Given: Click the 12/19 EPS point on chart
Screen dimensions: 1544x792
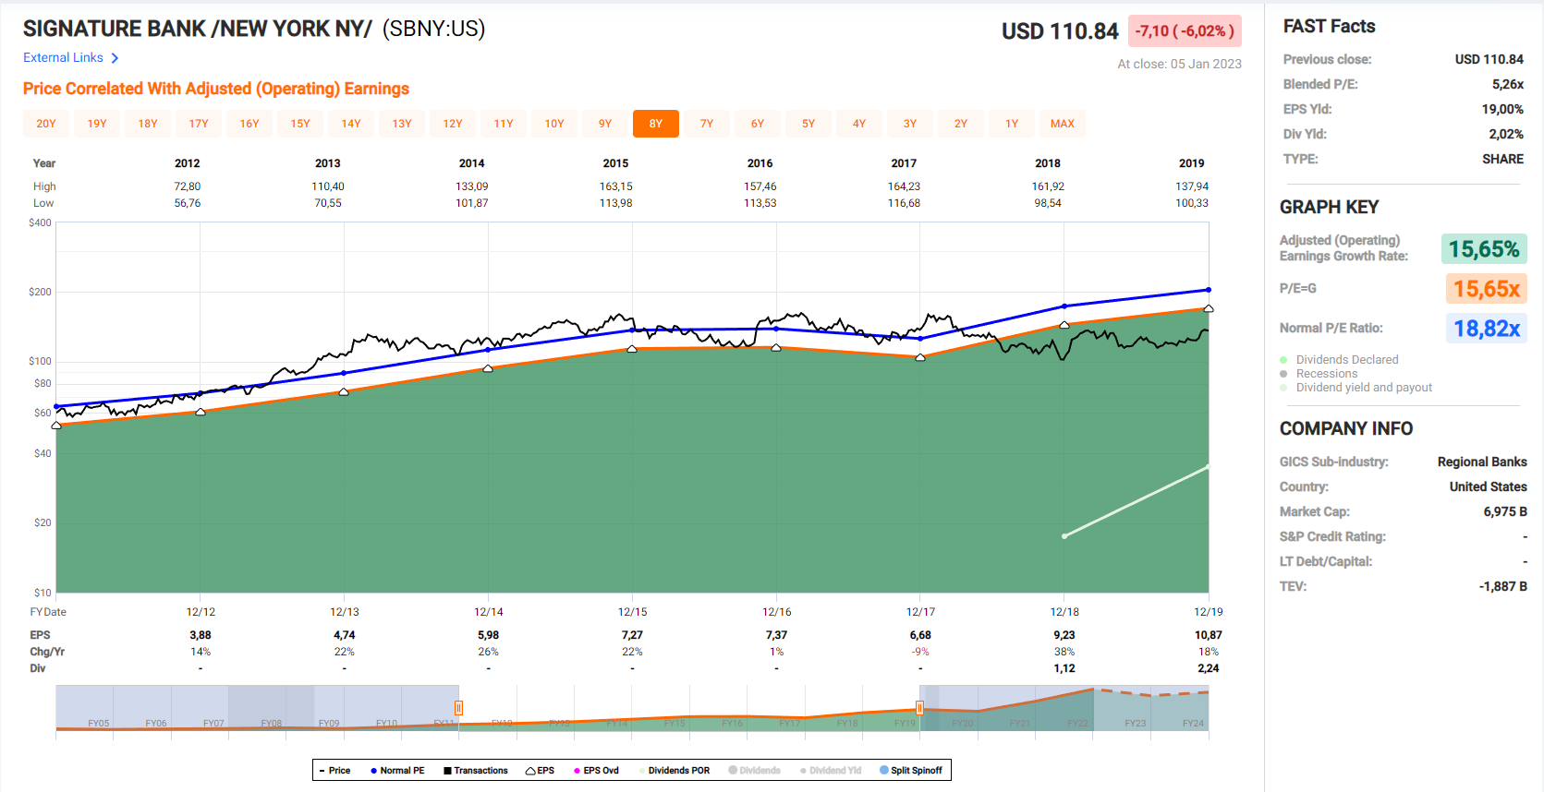Looking at the screenshot, I should (1208, 308).
